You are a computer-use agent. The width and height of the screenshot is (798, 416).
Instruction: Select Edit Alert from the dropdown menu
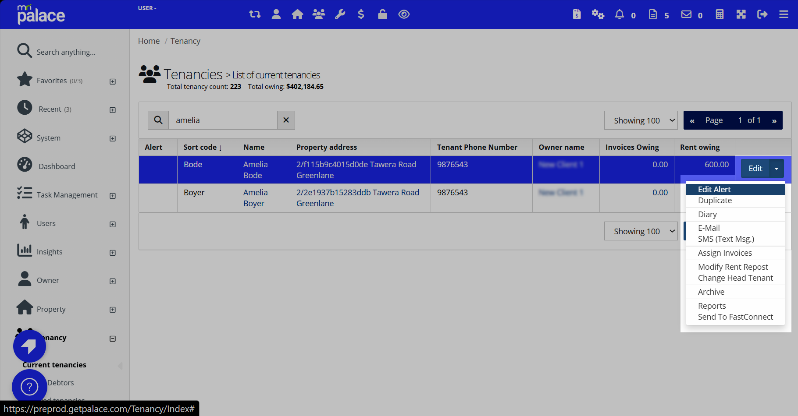[x=735, y=189]
